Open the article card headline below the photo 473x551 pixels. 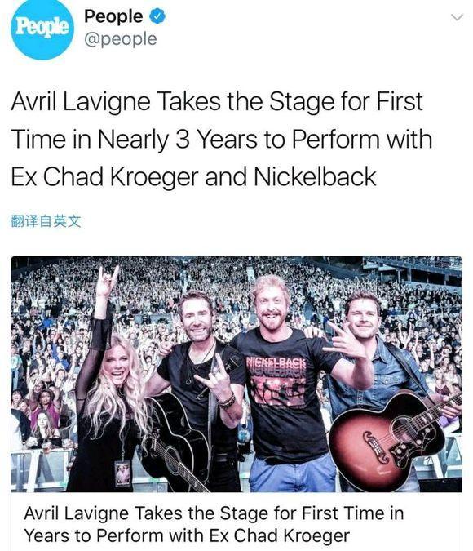tap(214, 524)
